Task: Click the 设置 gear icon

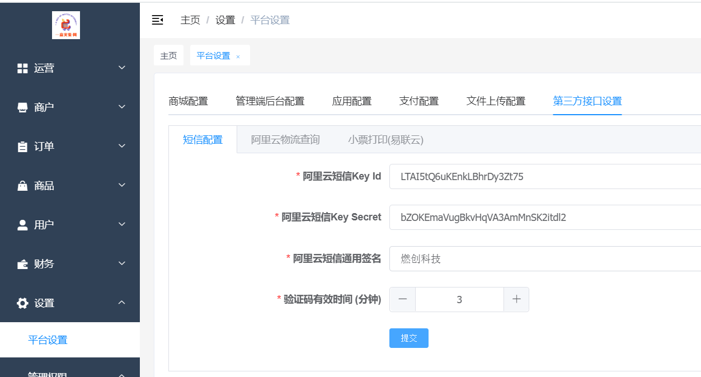Action: coord(22,303)
